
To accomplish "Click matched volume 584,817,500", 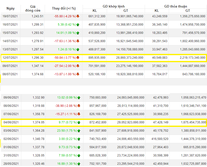I will pos(98,147).
